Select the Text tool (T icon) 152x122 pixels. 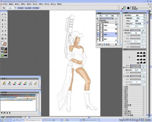coord(3,27)
